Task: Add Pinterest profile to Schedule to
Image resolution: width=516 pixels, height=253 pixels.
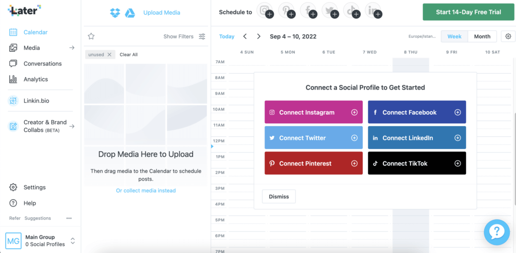Action: [286, 11]
